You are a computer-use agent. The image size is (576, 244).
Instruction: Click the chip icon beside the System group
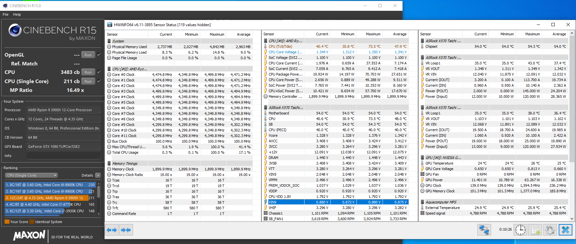[109, 41]
